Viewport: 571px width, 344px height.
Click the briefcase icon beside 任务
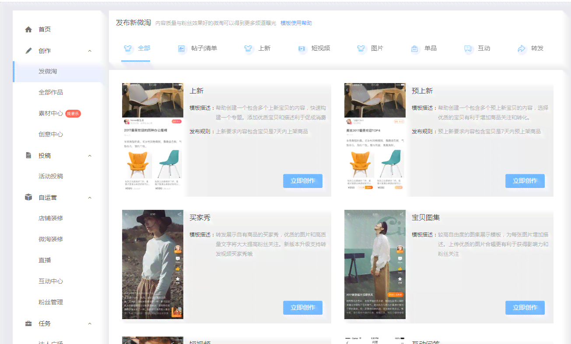[28, 323]
